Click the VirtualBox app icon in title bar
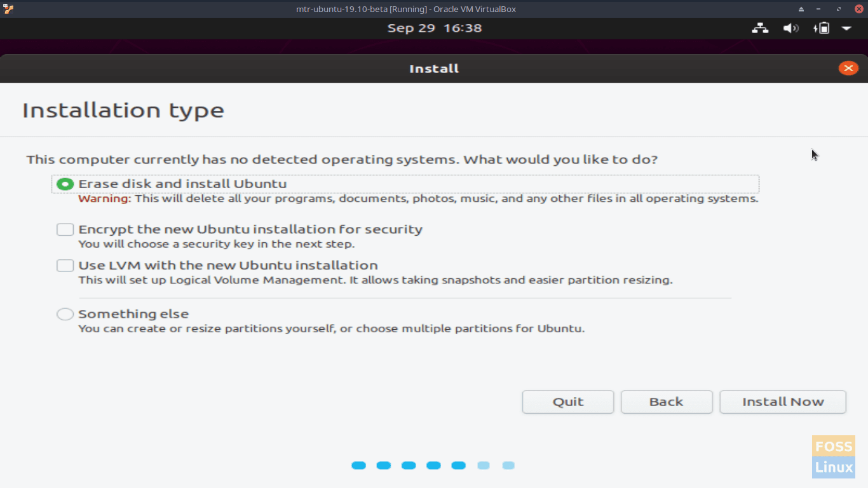The height and width of the screenshot is (488, 868). point(8,9)
